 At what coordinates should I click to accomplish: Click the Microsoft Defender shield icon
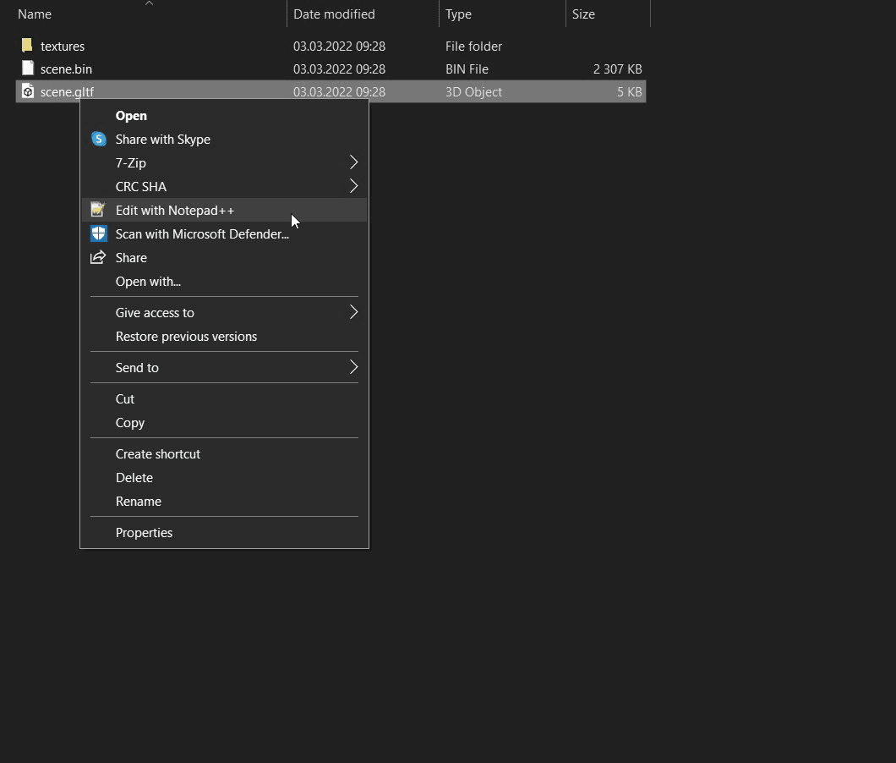pos(99,234)
